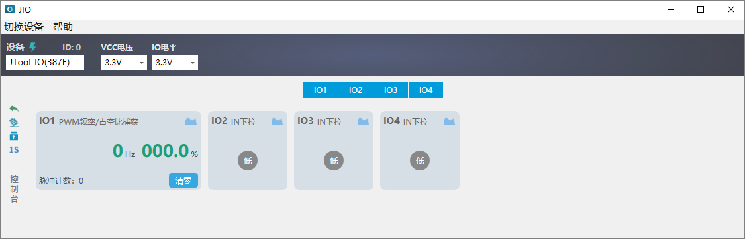Click the IO3 card mode icon
The height and width of the screenshot is (239, 745).
pyautogui.click(x=363, y=121)
